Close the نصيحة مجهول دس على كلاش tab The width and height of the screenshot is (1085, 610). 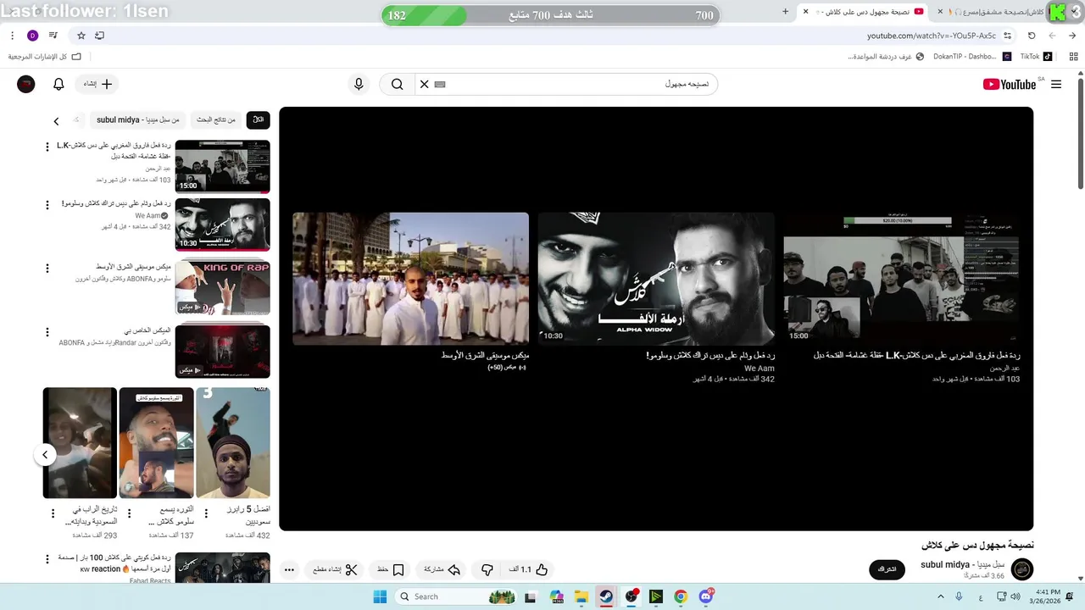806,11
